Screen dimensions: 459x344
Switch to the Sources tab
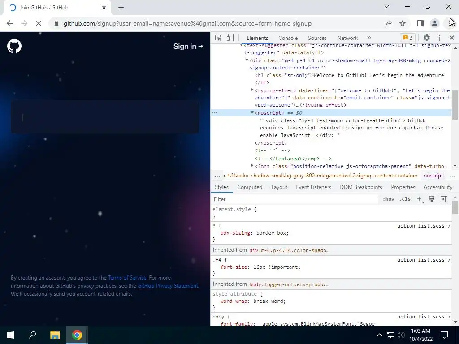point(317,38)
